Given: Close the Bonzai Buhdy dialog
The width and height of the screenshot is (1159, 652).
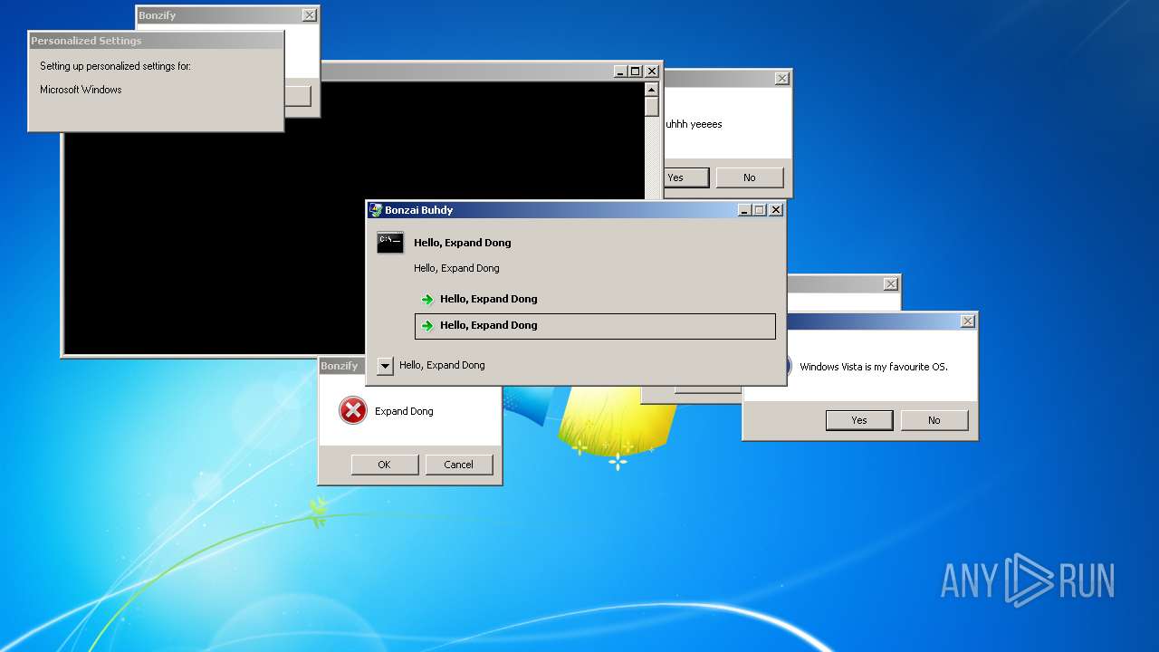Looking at the screenshot, I should pyautogui.click(x=776, y=209).
